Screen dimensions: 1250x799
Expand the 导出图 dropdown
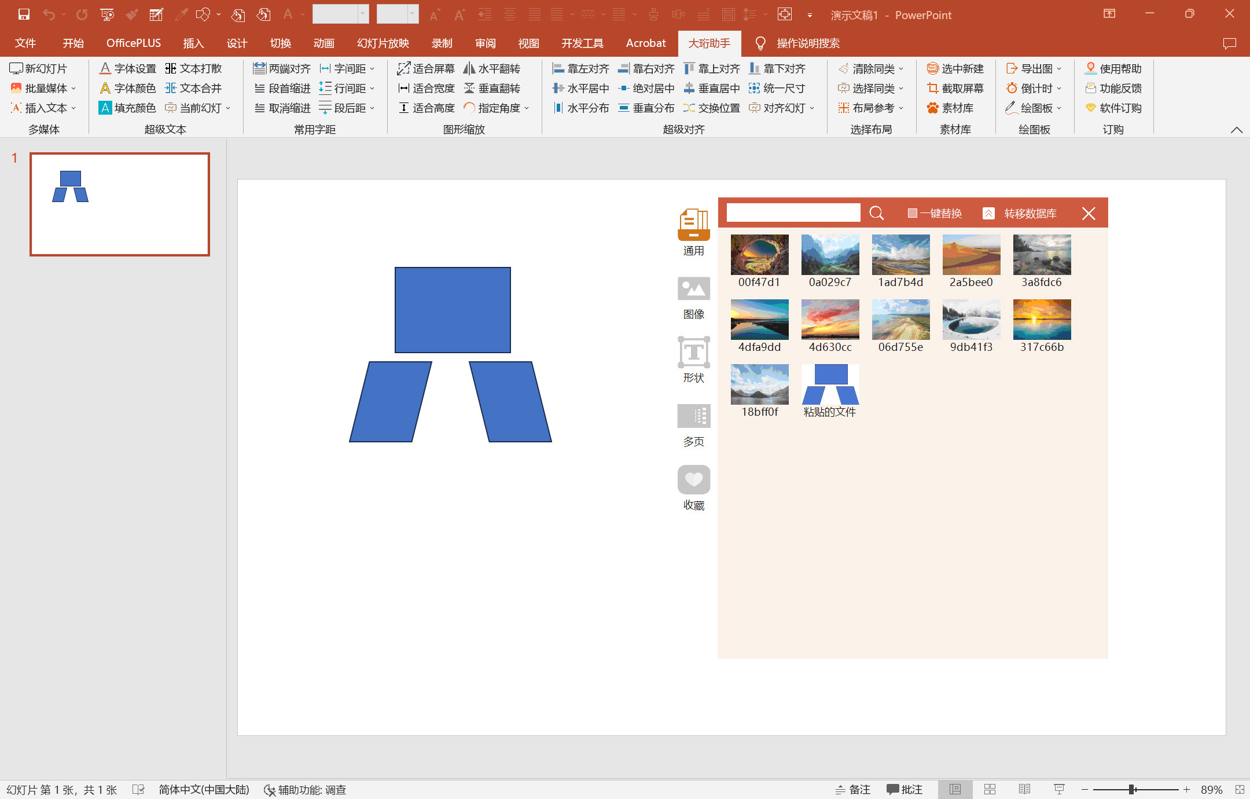pyautogui.click(x=1059, y=69)
